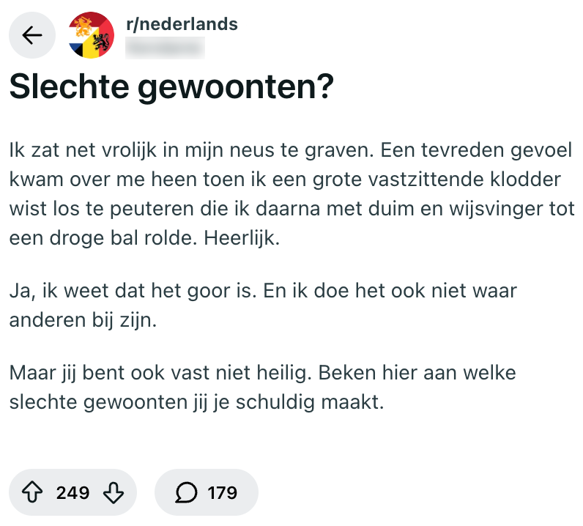Go back using the left arrow button
Image resolution: width=583 pixels, height=526 pixels.
32,35
